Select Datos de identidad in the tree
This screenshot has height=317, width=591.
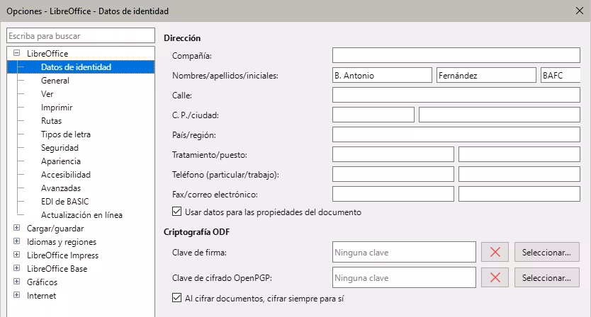(x=76, y=67)
